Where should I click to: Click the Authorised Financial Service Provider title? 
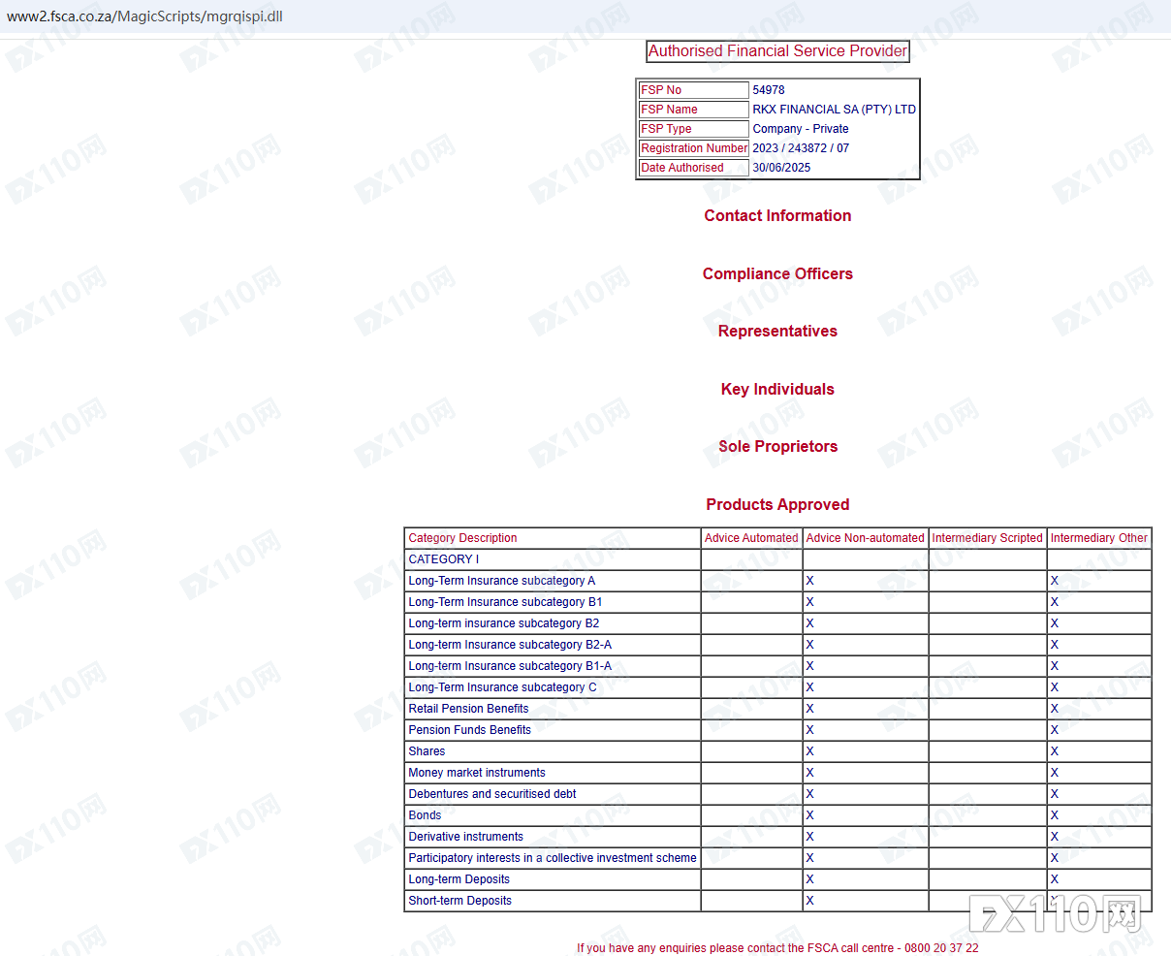pyautogui.click(x=778, y=51)
